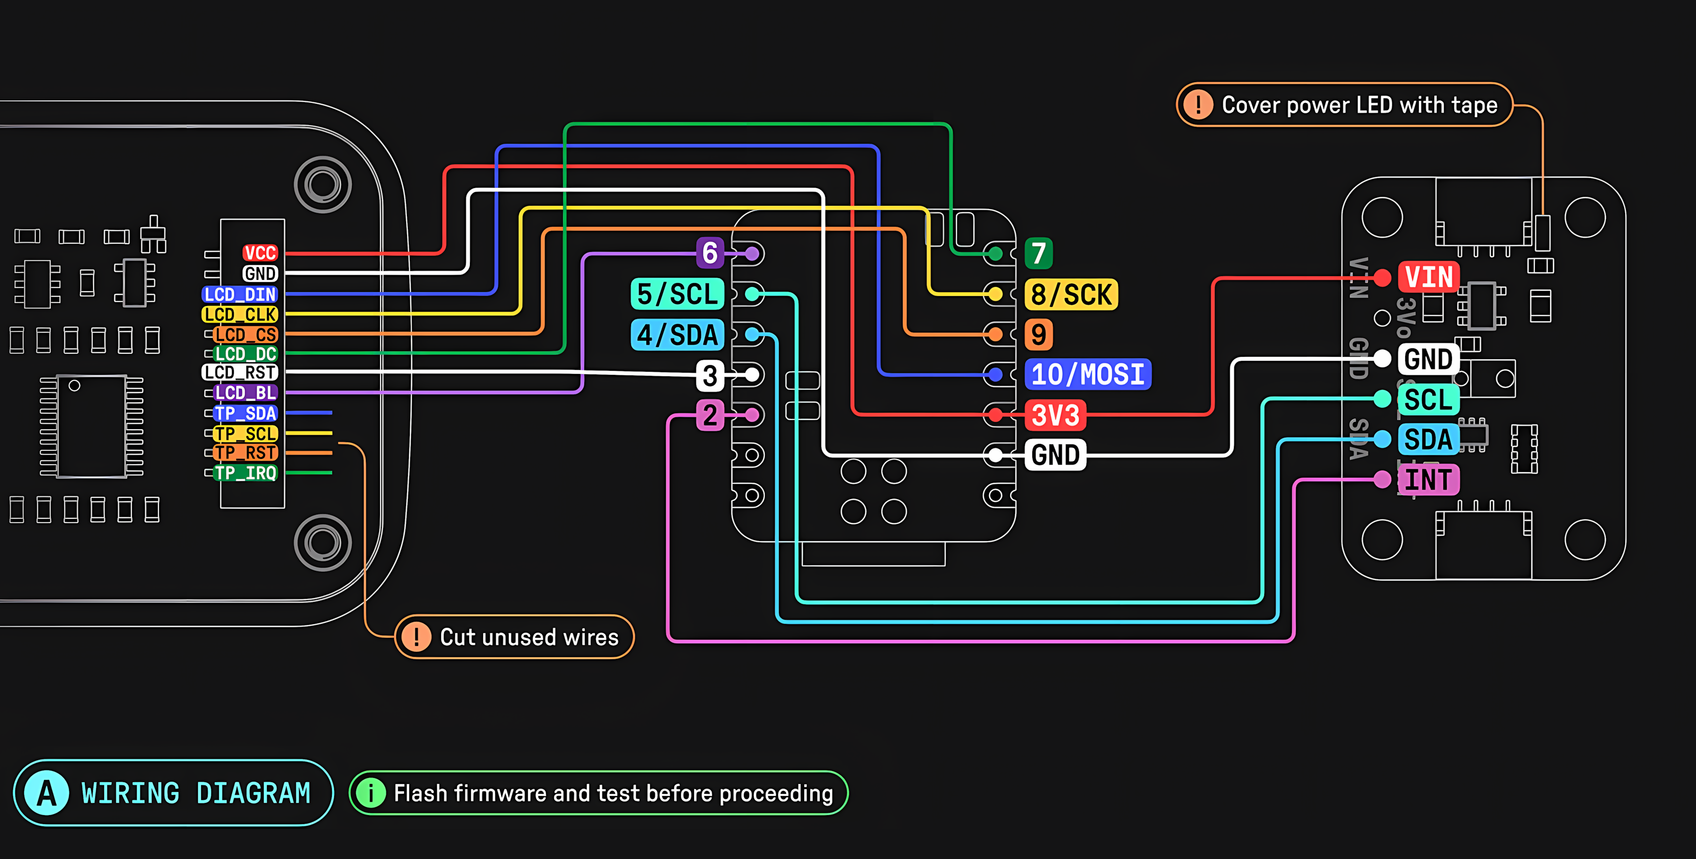This screenshot has width=1696, height=859.
Task: Click the purple pin 6 label
Action: (710, 253)
